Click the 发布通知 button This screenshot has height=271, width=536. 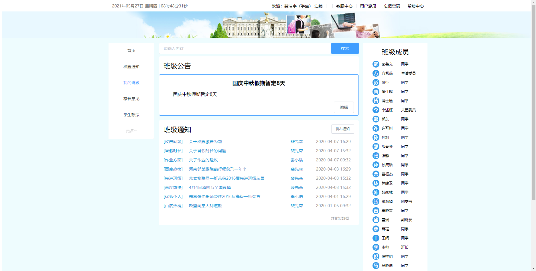tap(342, 129)
